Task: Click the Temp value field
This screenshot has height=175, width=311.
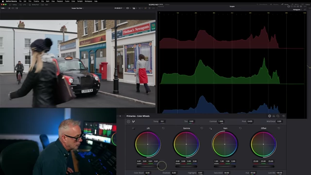Action: (x=162, y=122)
